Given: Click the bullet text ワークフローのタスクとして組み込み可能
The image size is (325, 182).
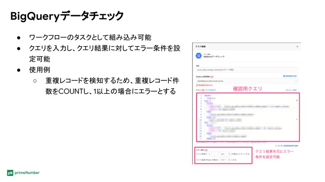Looking at the screenshot, I should pos(90,38).
